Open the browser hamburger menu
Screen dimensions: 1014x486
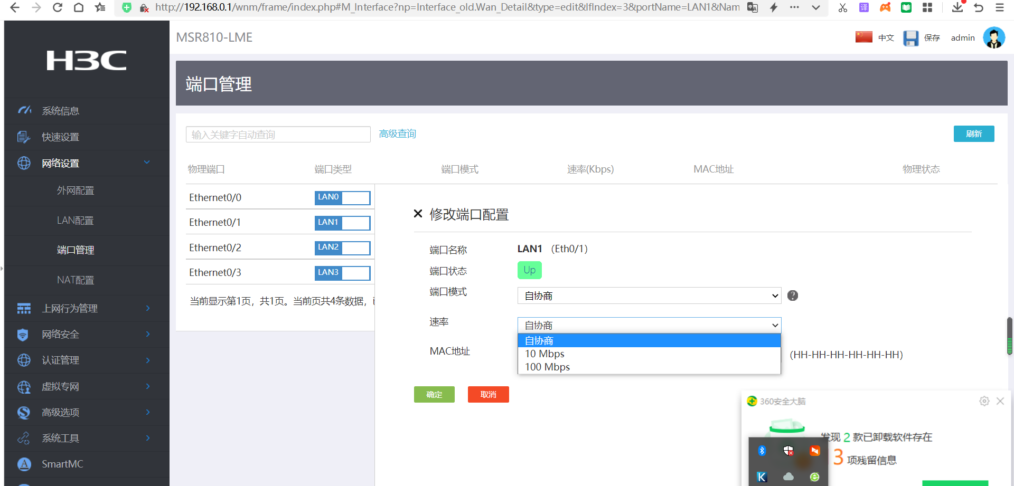(1000, 7)
